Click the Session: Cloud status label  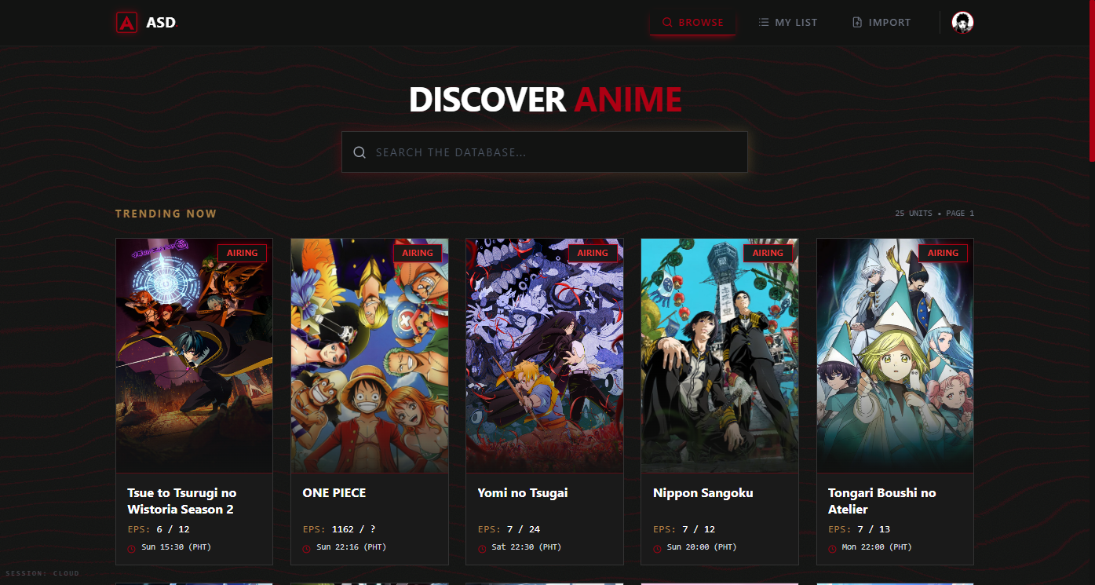tap(42, 573)
